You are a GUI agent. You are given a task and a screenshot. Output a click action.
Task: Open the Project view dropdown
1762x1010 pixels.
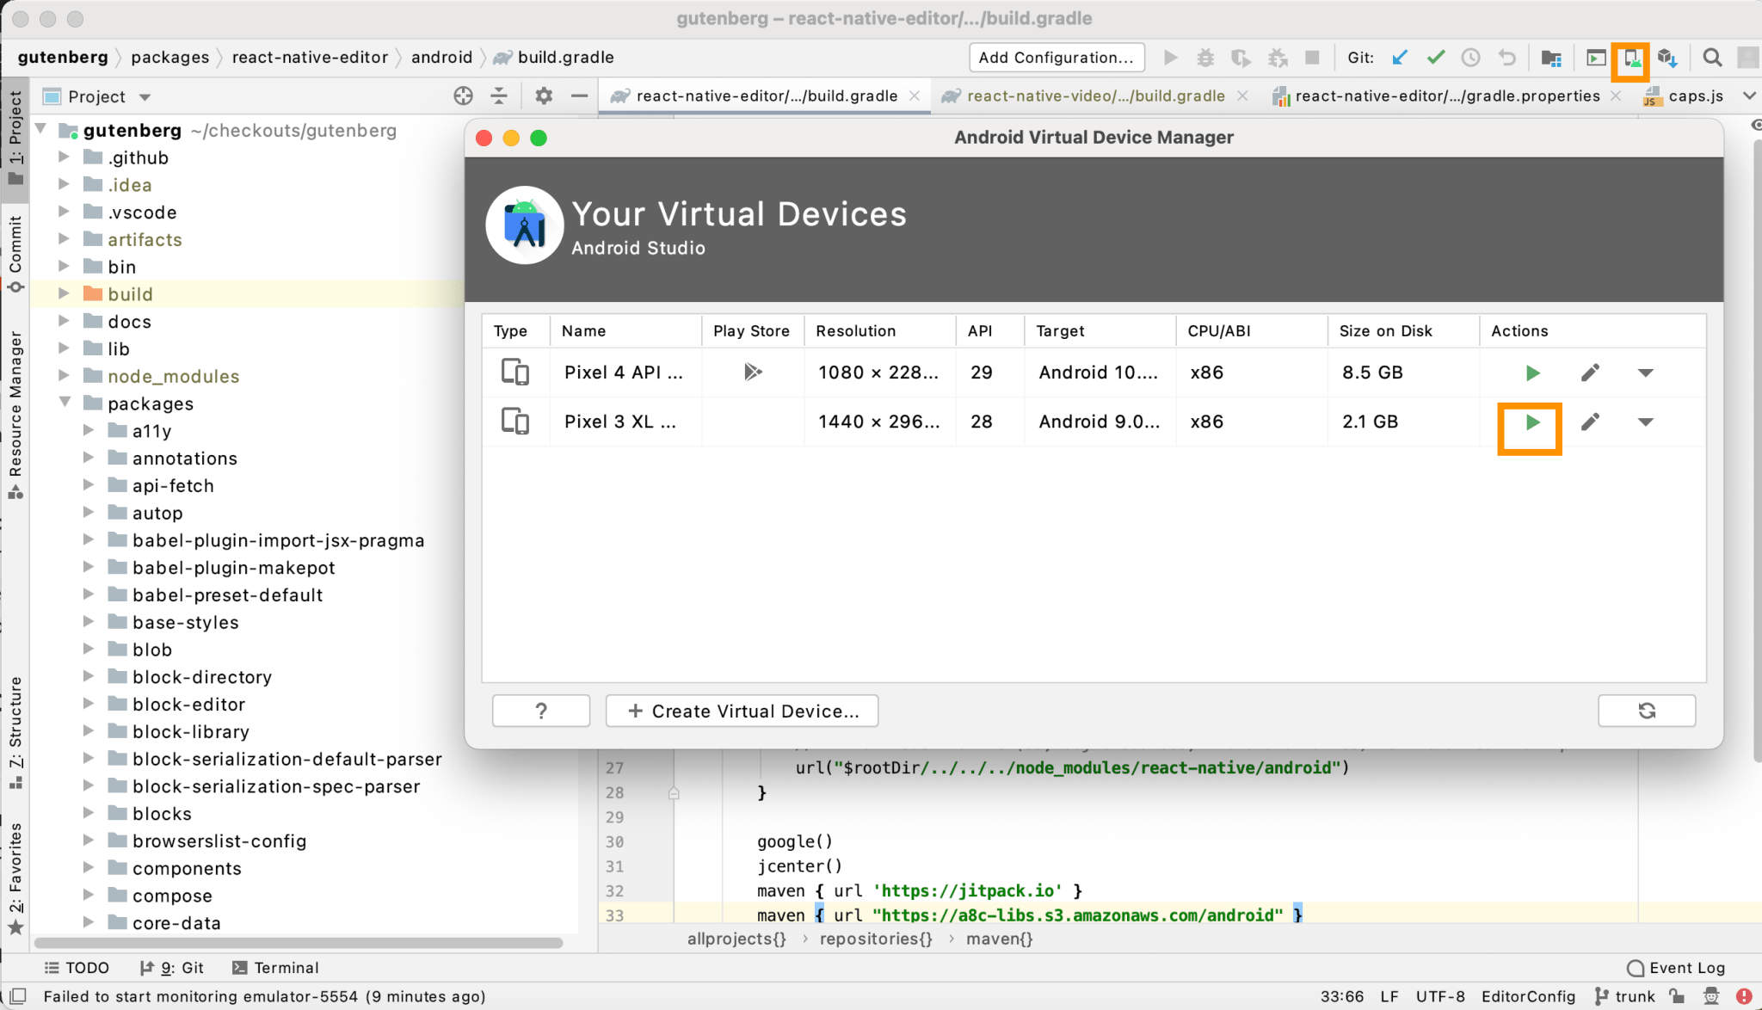144,96
